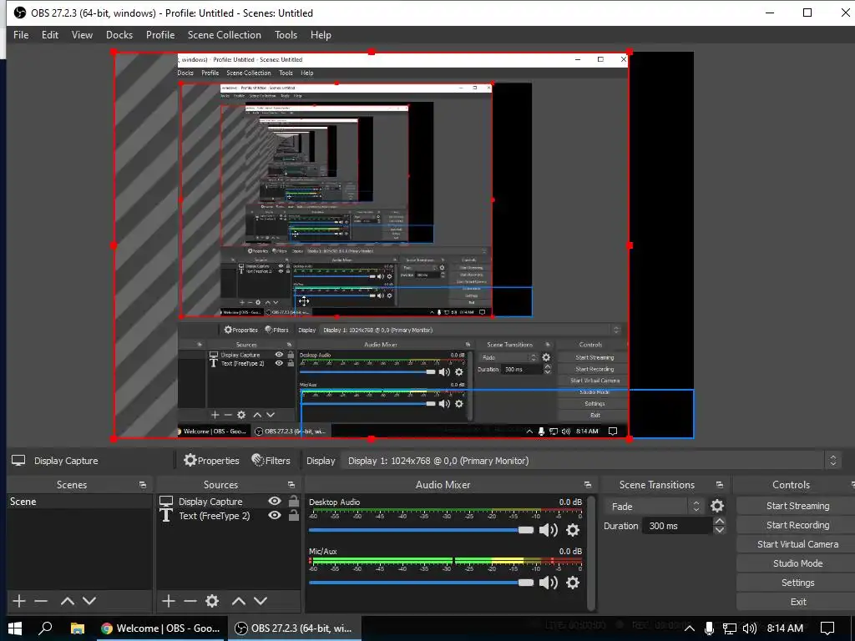Pop out the Sources dock
This screenshot has height=641, width=855.
click(291, 485)
